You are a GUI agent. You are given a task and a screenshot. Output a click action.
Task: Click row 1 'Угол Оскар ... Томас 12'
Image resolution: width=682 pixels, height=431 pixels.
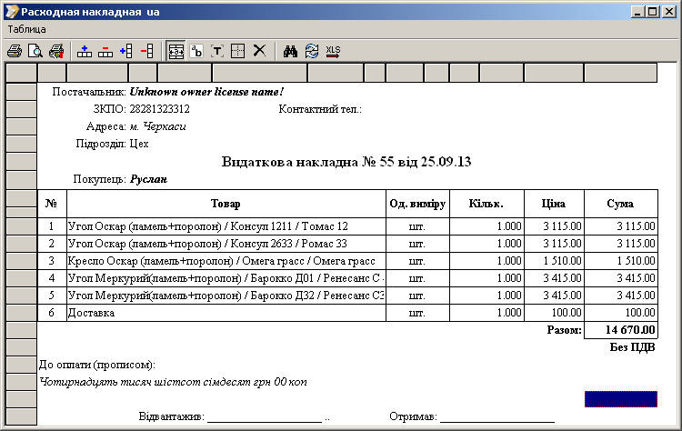coord(226,226)
